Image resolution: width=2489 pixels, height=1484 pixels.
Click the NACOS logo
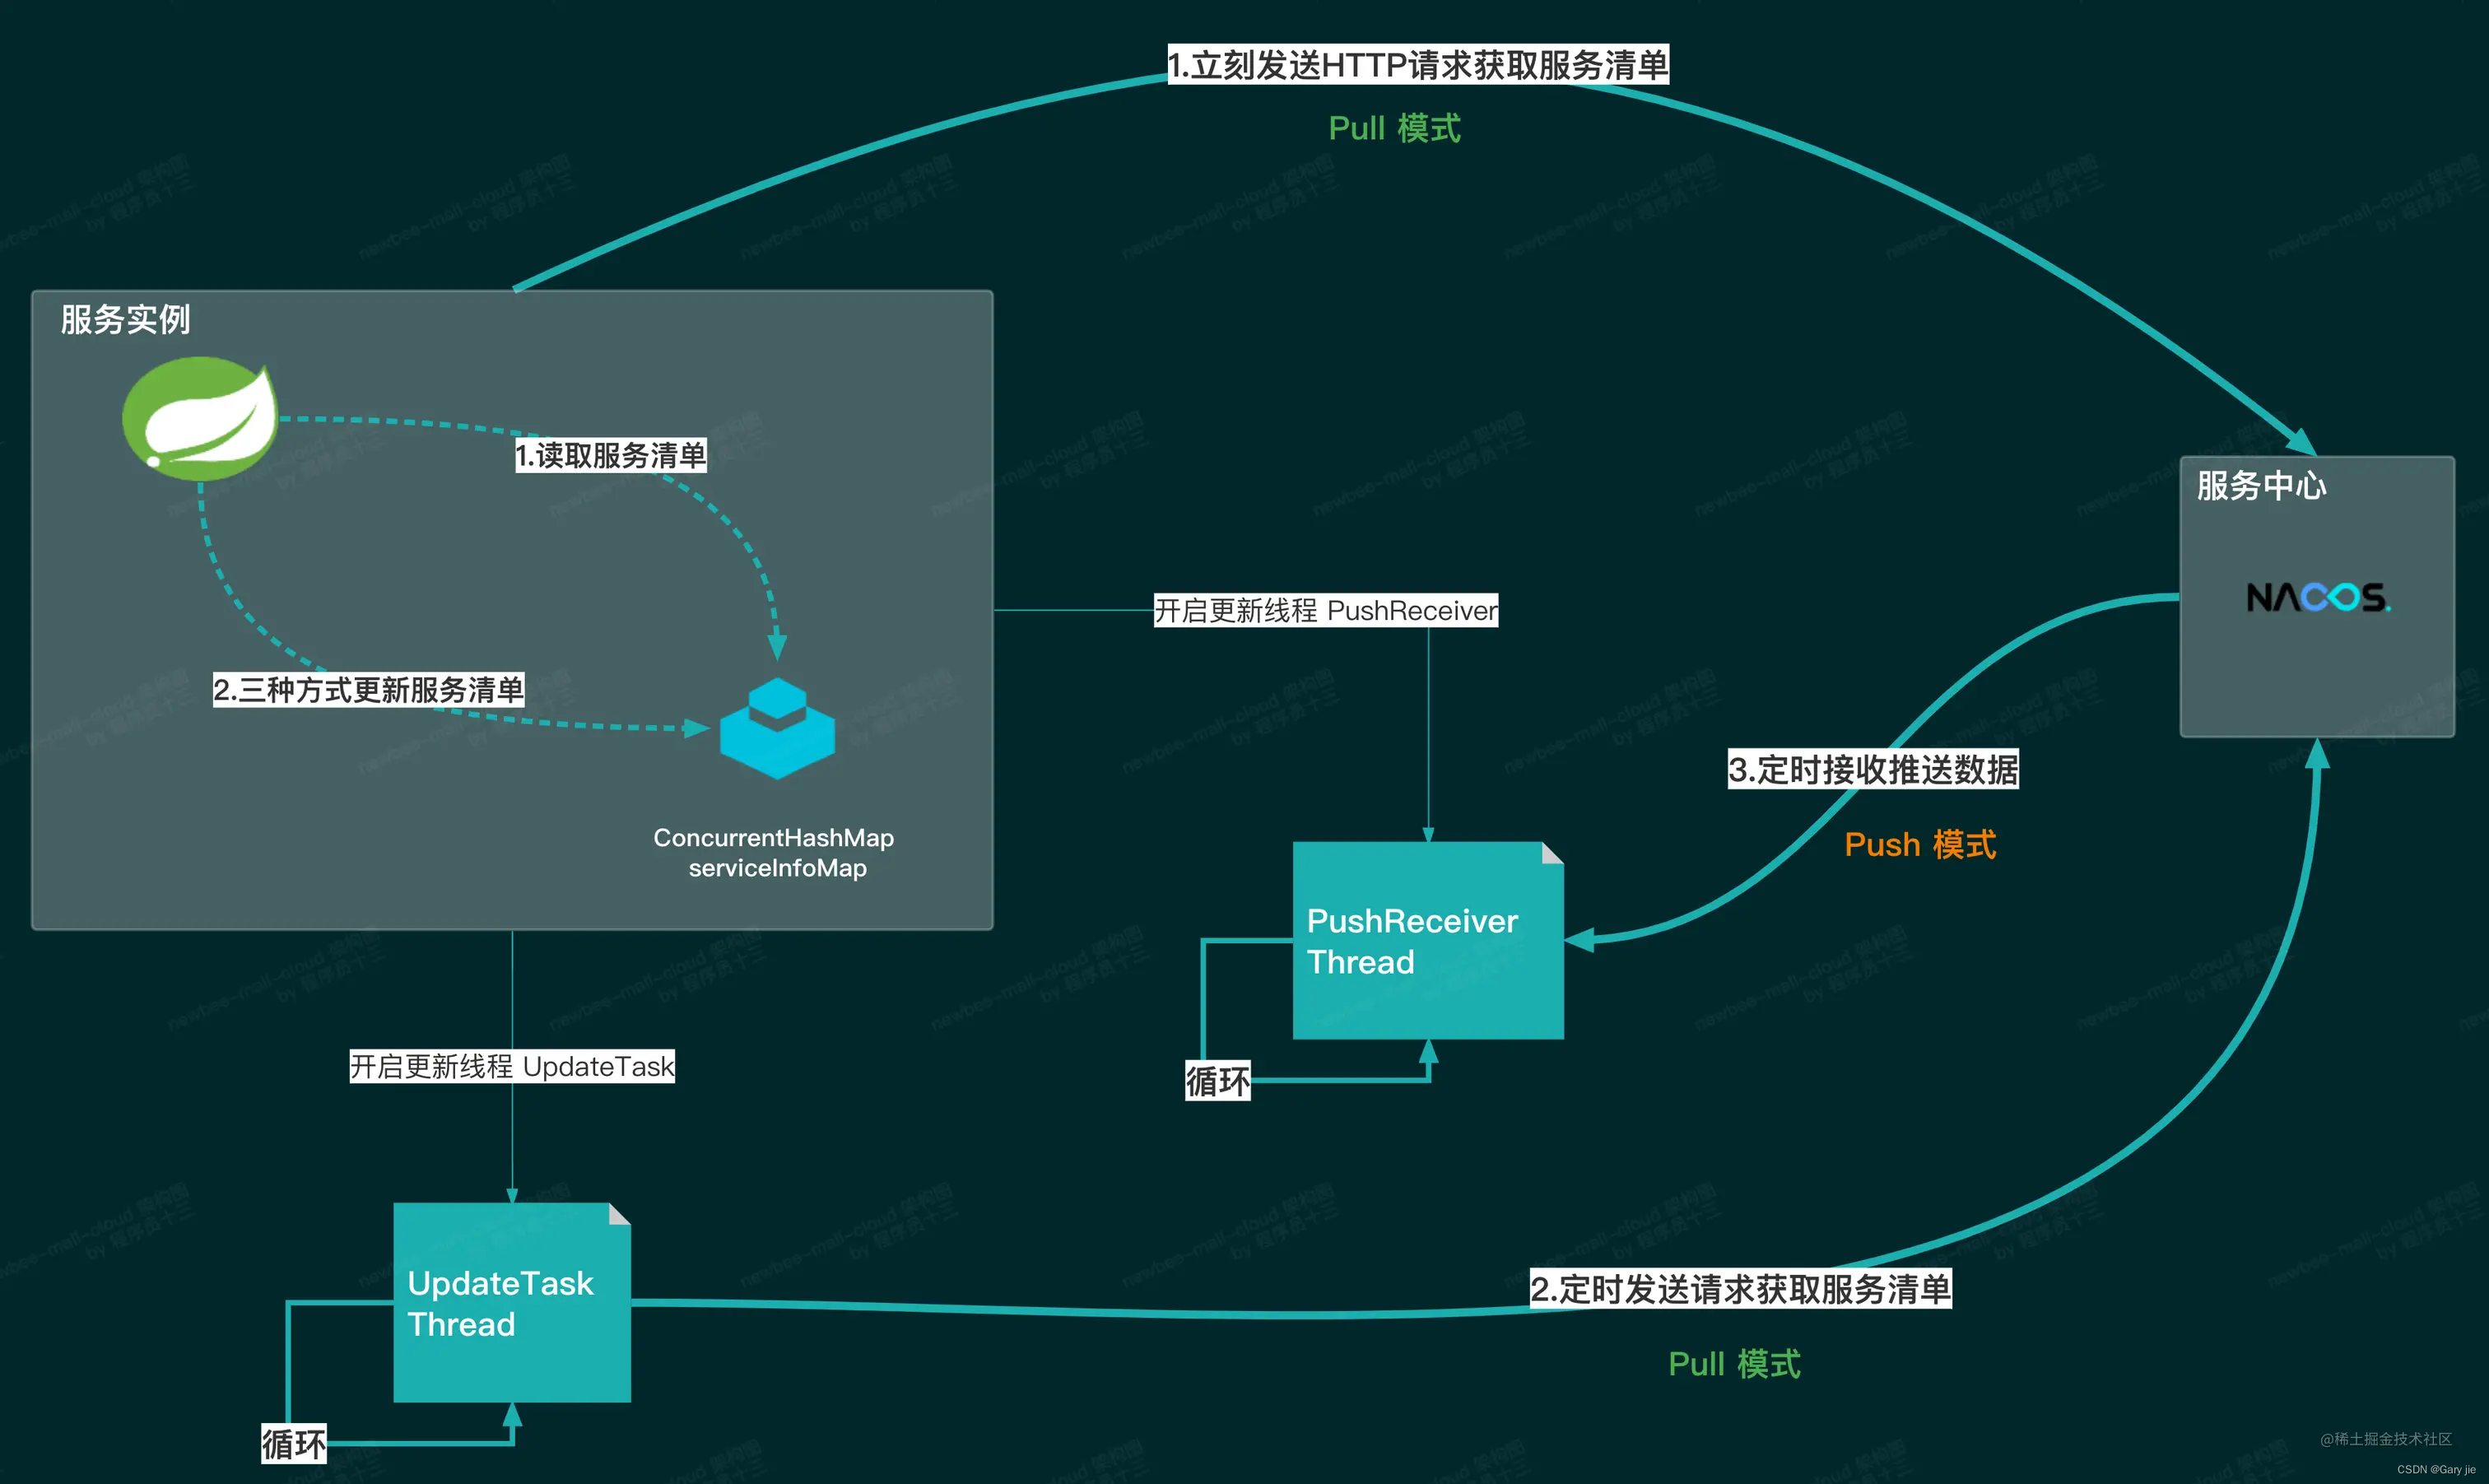tap(2317, 597)
